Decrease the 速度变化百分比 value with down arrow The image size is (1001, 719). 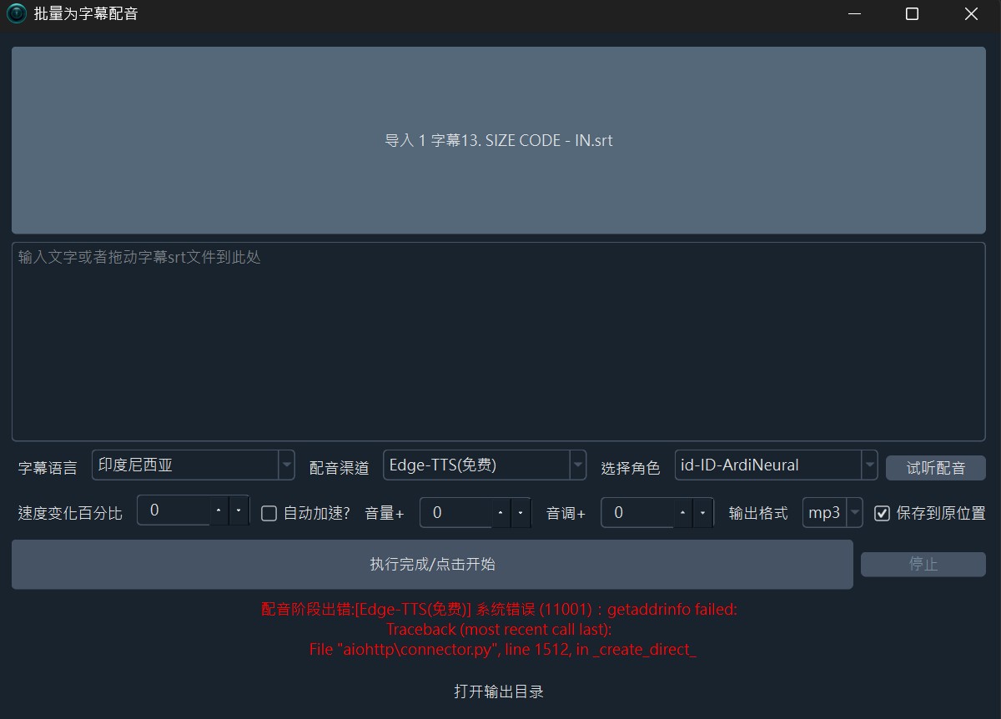coord(239,510)
